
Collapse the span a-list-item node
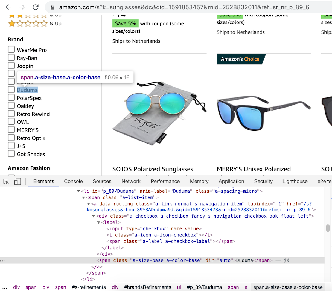(83, 198)
